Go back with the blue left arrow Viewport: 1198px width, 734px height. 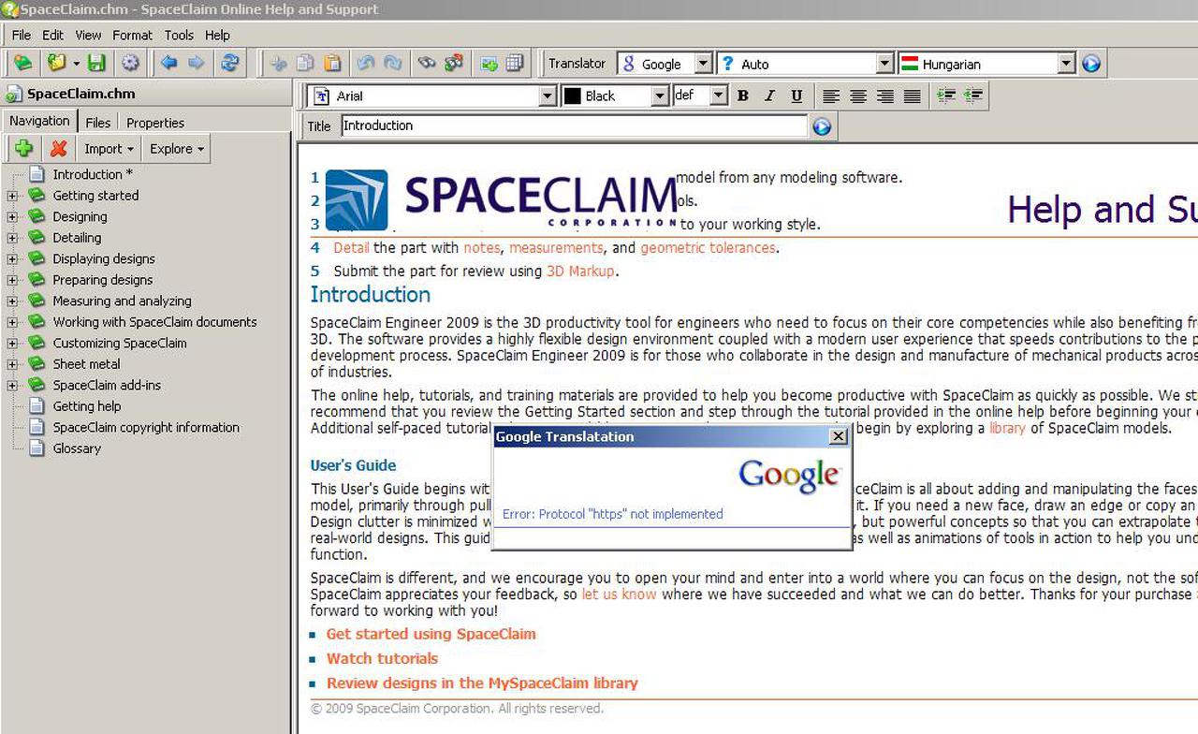click(x=169, y=63)
